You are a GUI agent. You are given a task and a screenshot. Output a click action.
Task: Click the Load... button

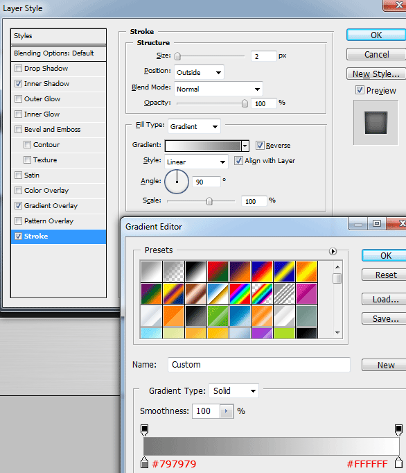click(384, 299)
